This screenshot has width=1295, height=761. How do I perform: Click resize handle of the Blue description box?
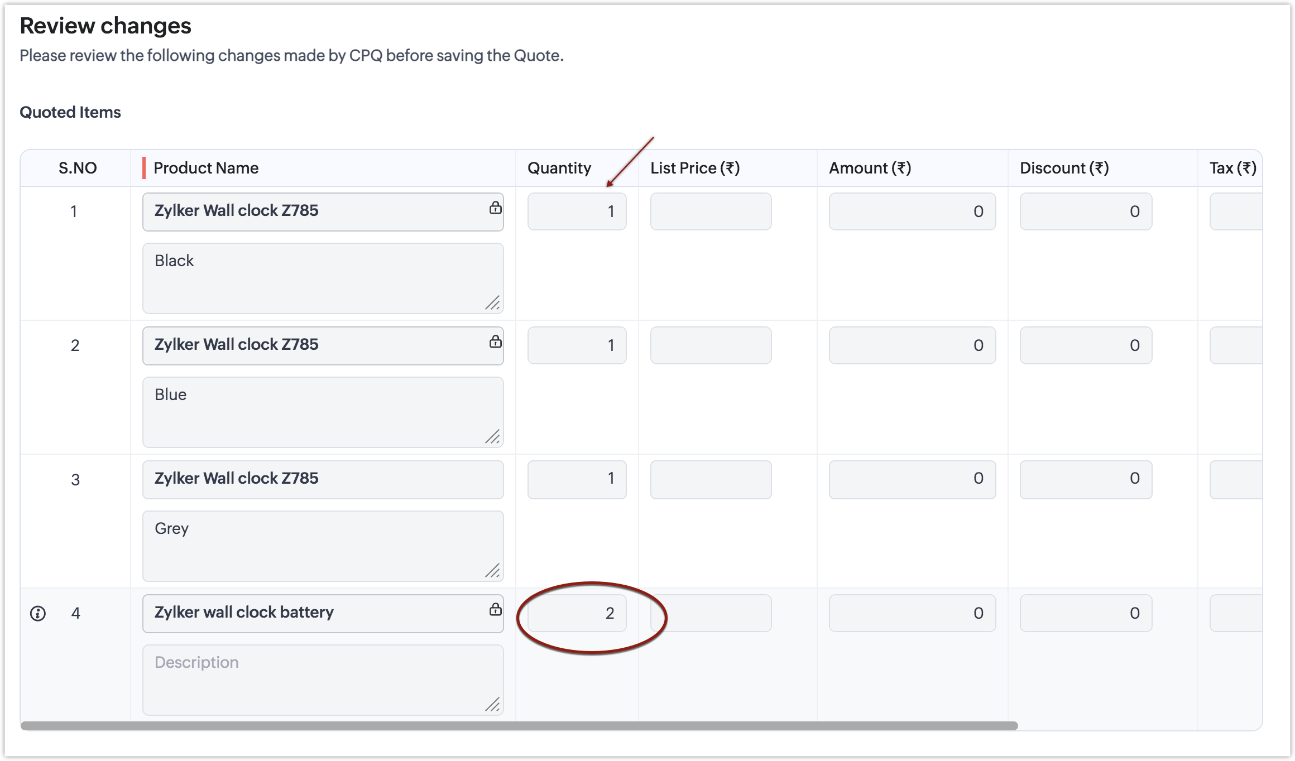pos(493,437)
